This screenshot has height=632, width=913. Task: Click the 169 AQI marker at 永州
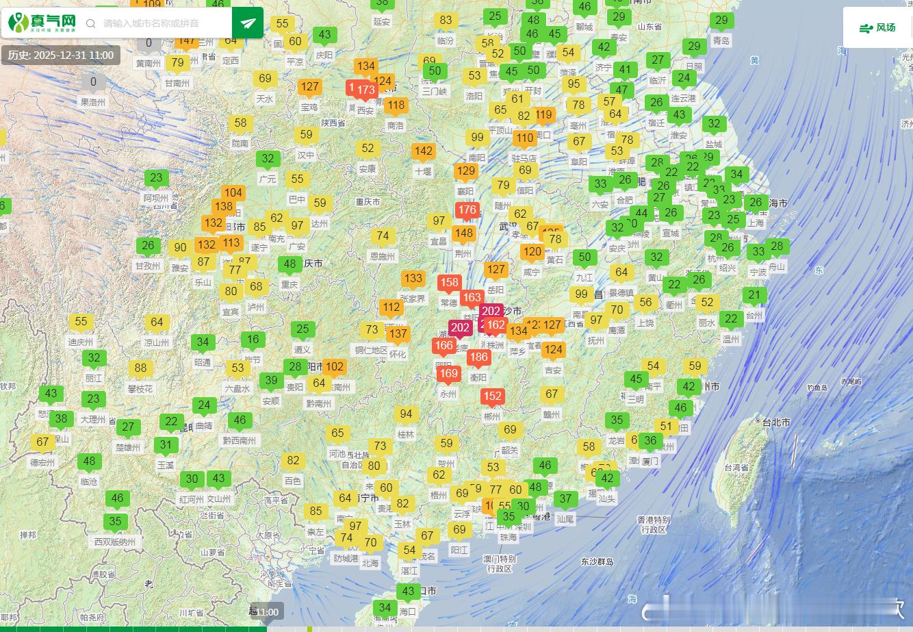click(448, 374)
